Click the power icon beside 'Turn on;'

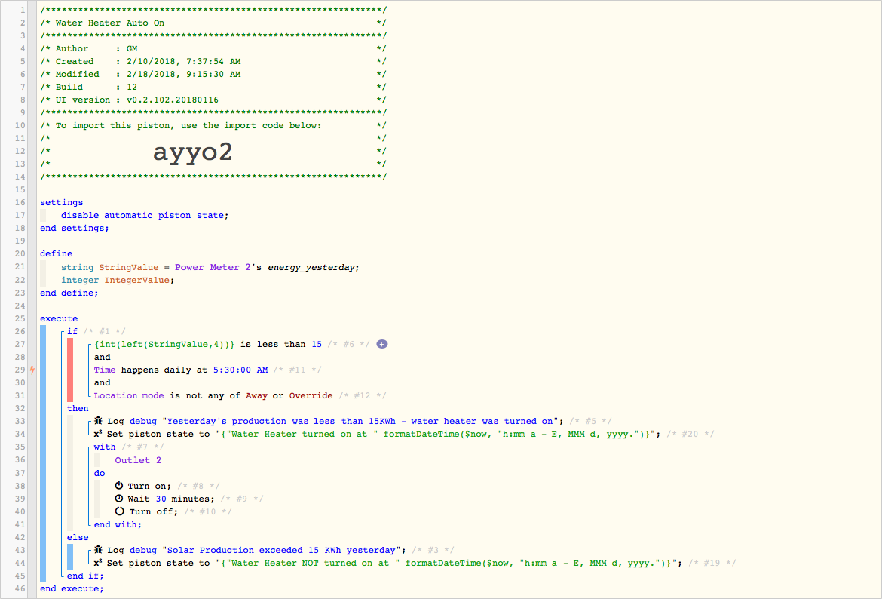119,486
